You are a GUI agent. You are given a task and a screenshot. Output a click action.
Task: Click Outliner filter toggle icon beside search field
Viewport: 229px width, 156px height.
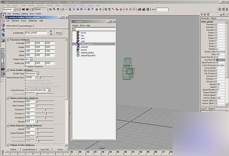pos(73,29)
